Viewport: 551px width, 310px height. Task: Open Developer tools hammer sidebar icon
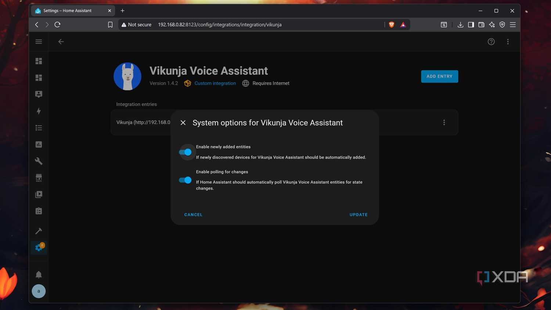[x=39, y=231]
